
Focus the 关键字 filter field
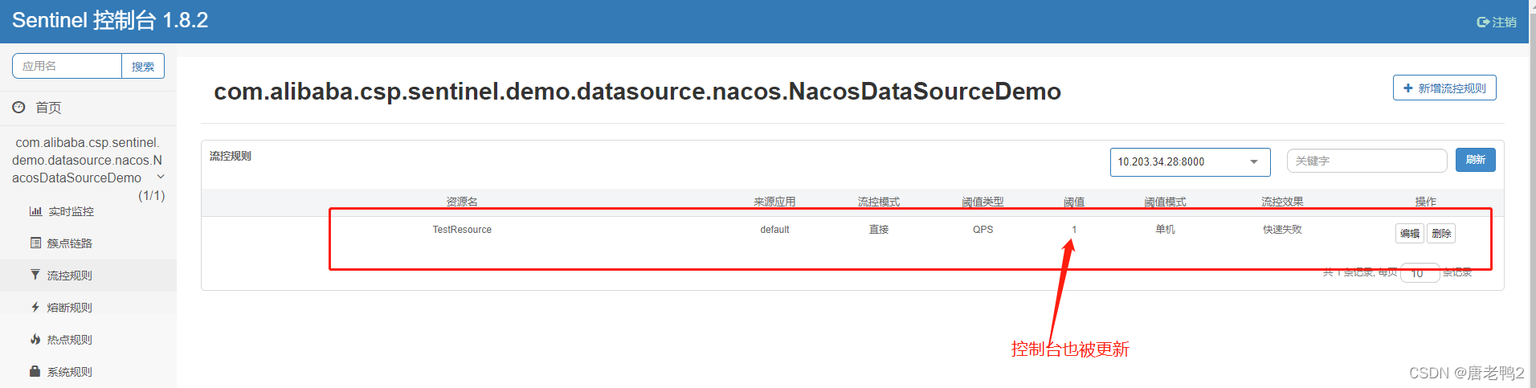1366,161
